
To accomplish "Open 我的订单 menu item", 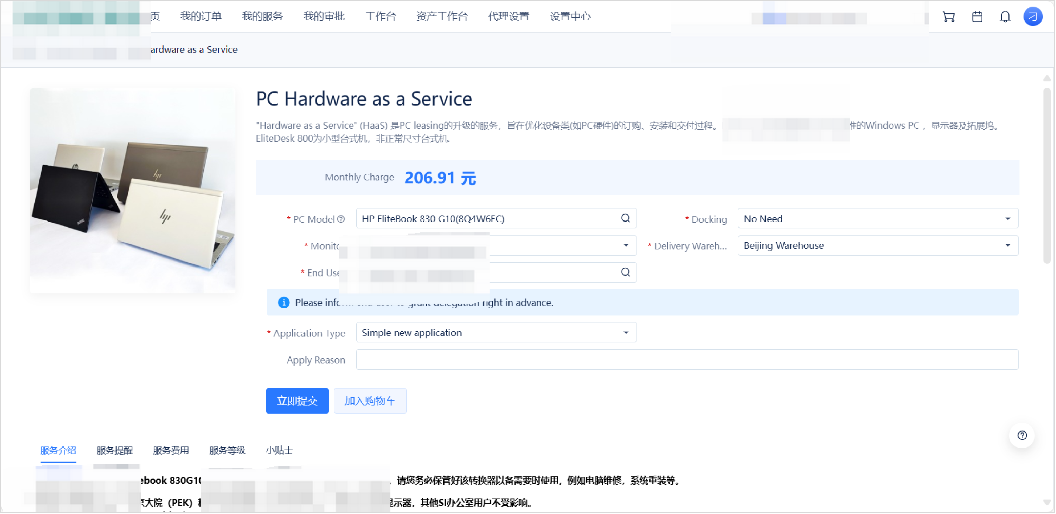I will pyautogui.click(x=201, y=16).
